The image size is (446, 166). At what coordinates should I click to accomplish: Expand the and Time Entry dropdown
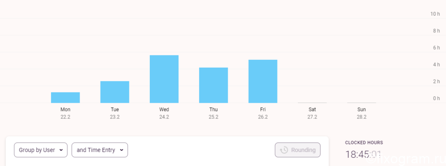pos(100,150)
